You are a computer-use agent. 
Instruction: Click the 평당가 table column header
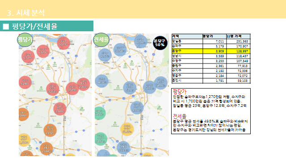click(214, 36)
